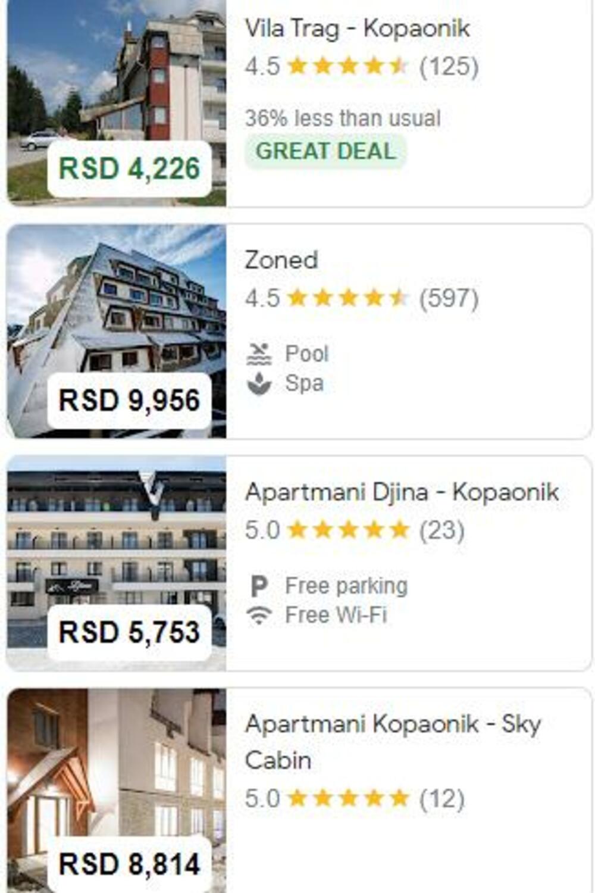Click Sky Cabin five-star rating icons
The width and height of the screenshot is (595, 893).
pos(348,798)
